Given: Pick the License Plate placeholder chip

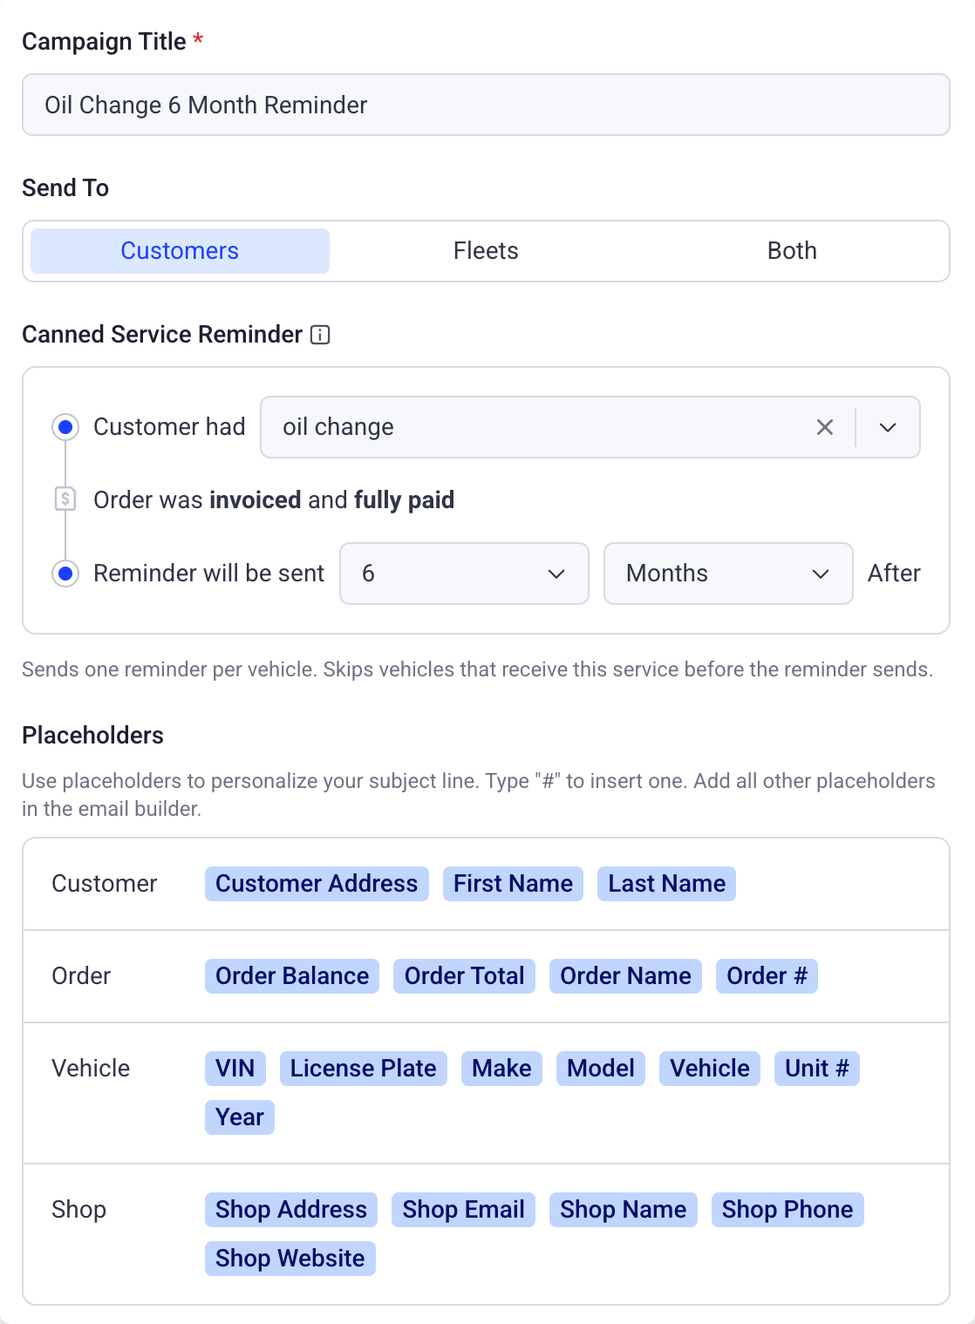Looking at the screenshot, I should pos(363,1069).
